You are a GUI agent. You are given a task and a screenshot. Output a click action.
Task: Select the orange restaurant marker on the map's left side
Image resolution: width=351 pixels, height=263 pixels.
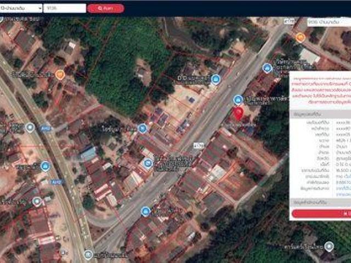[x=60, y=74]
